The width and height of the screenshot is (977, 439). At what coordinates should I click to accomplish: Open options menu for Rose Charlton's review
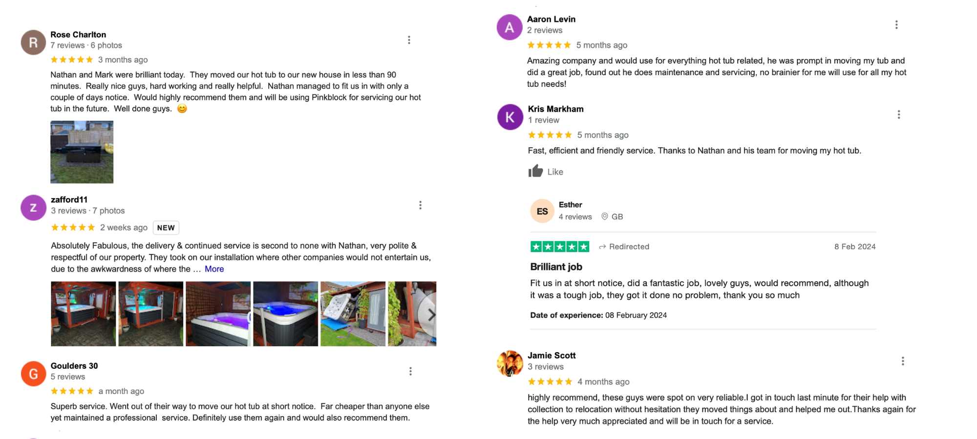(409, 40)
